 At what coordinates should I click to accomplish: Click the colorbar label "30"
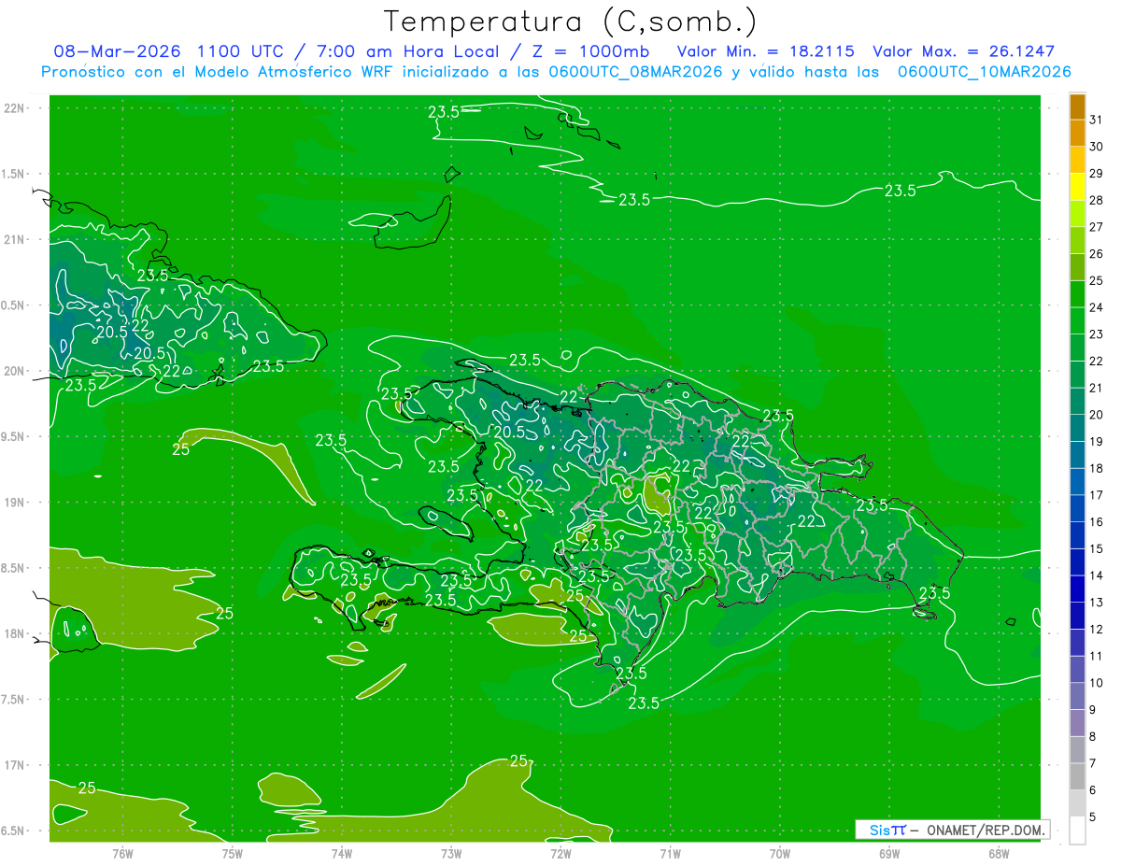click(1096, 147)
